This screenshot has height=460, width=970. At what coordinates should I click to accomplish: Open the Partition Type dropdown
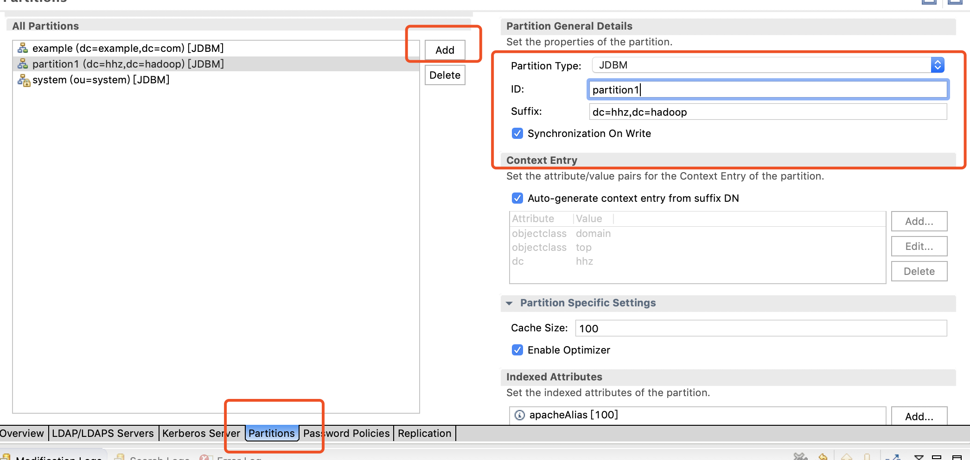tap(938, 65)
